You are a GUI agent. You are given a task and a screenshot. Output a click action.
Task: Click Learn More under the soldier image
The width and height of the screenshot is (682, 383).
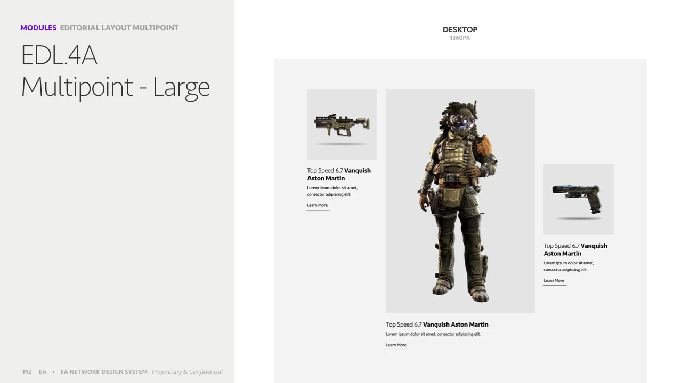click(396, 345)
